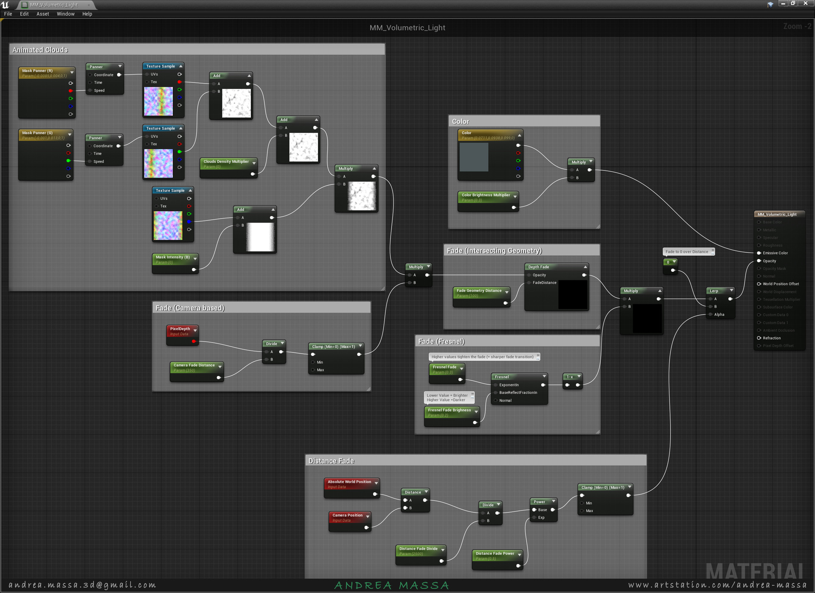Open the Asset menu
The width and height of the screenshot is (815, 593).
(x=42, y=14)
